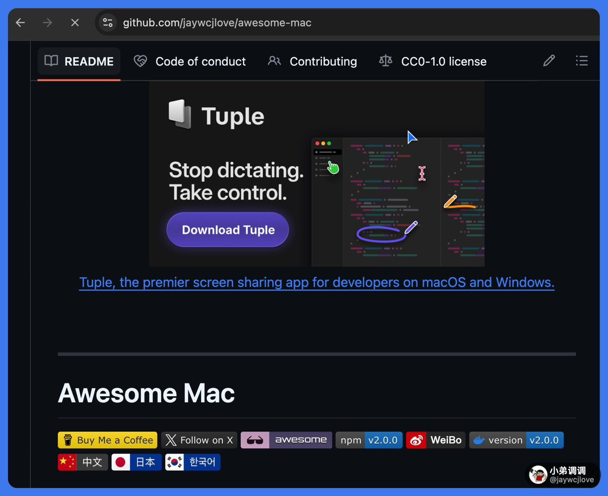Image resolution: width=608 pixels, height=496 pixels.
Task: Click the browser forward arrow
Action: pos(48,23)
